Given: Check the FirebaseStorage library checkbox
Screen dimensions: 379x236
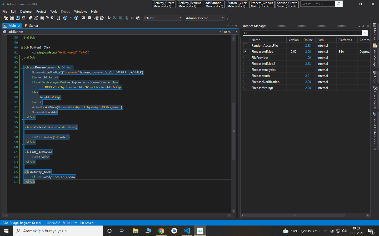Looking at the screenshot, I should pos(245,88).
